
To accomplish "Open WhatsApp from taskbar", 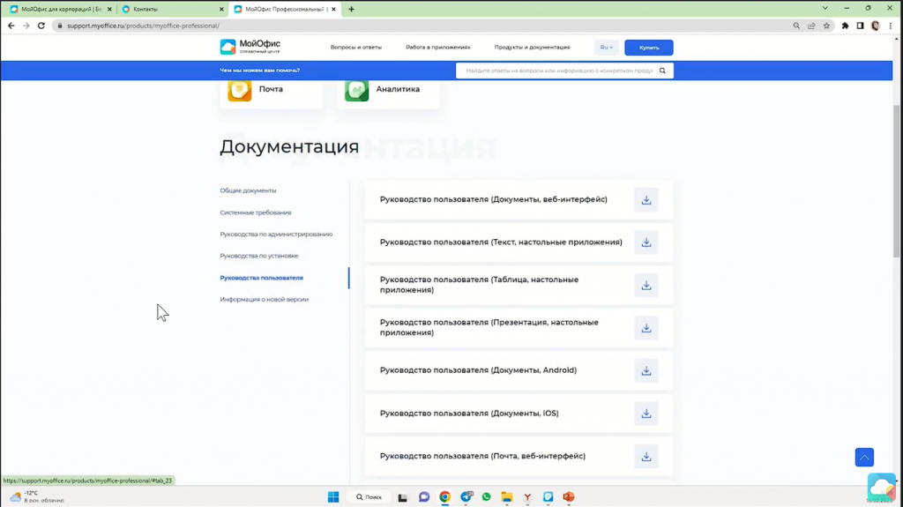I will pyautogui.click(x=486, y=496).
